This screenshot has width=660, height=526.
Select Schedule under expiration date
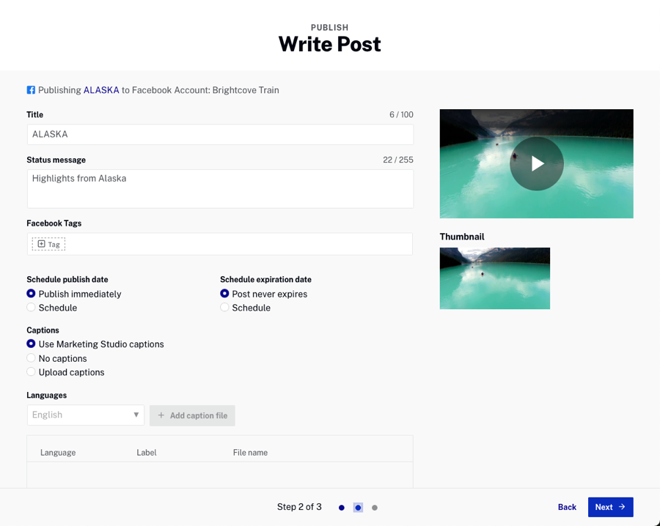pyautogui.click(x=224, y=308)
